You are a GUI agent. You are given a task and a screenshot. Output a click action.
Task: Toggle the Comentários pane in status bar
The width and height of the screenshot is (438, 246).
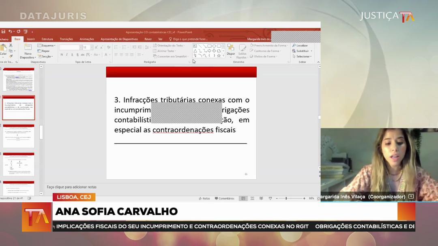[224, 198]
